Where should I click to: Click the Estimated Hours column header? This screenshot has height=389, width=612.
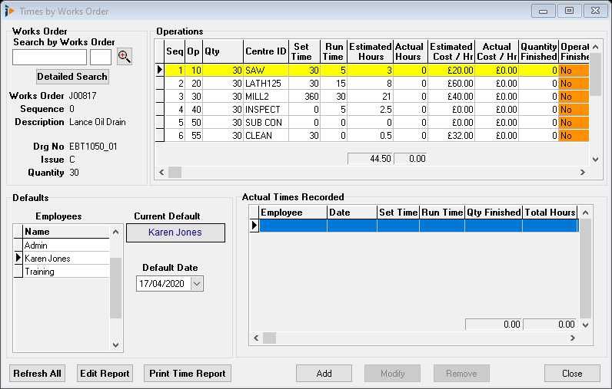click(370, 51)
